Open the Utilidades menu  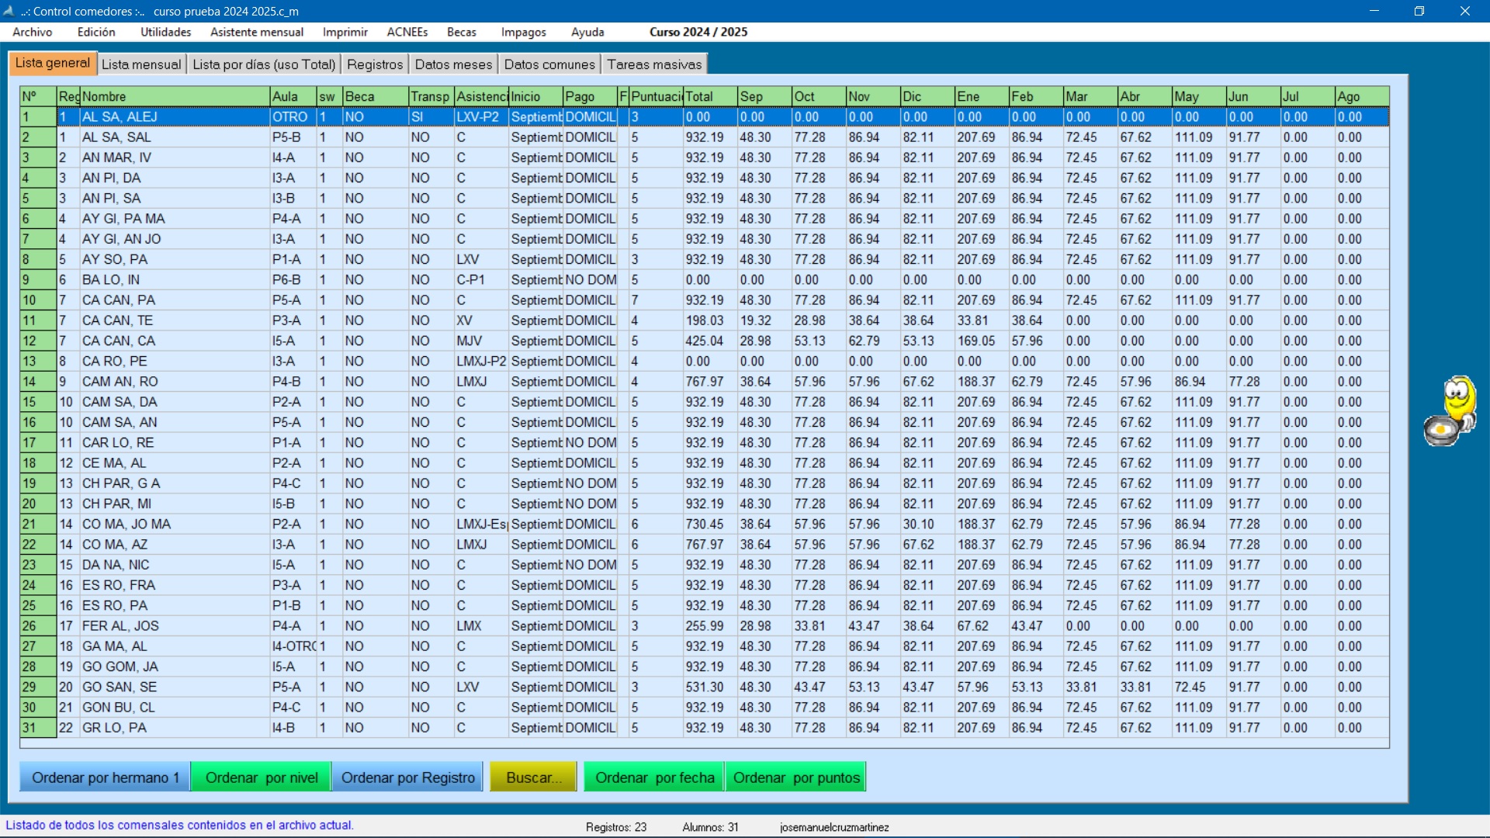click(x=165, y=32)
